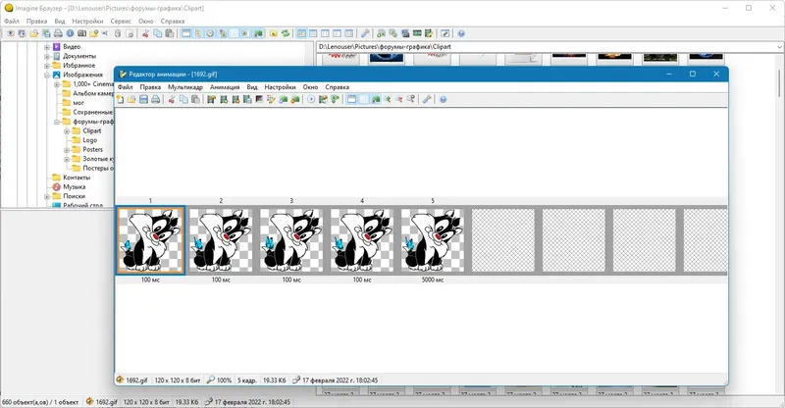The image size is (785, 408).
Task: Select animation frame 1 thumbnail
Action: click(150, 240)
